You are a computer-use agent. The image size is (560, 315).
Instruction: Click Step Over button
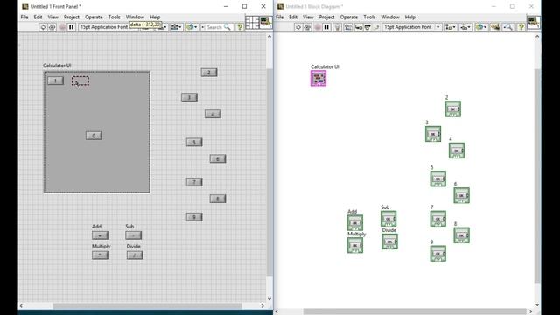tap(367, 27)
